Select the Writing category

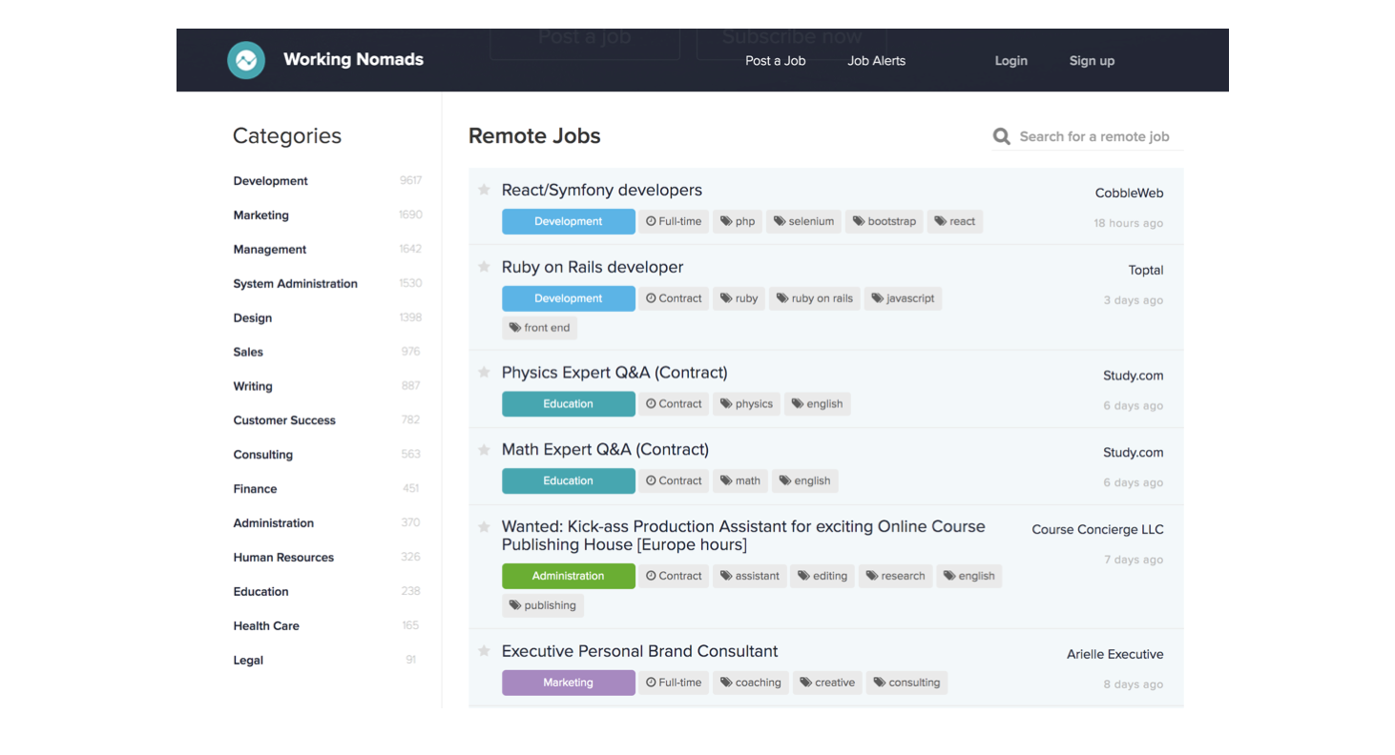pos(253,386)
